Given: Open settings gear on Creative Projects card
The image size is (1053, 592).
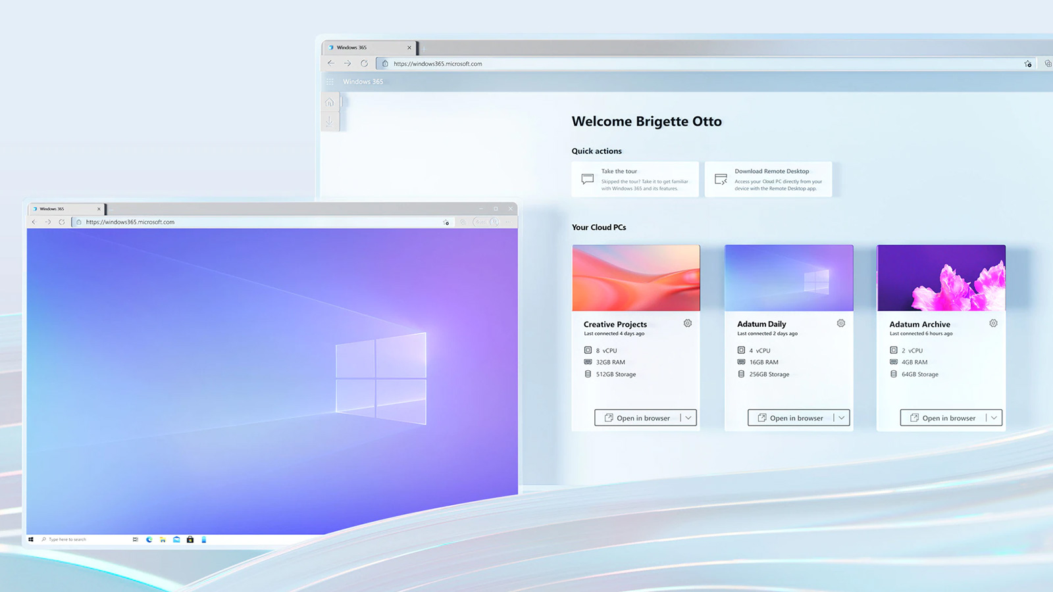Looking at the screenshot, I should [x=687, y=323].
